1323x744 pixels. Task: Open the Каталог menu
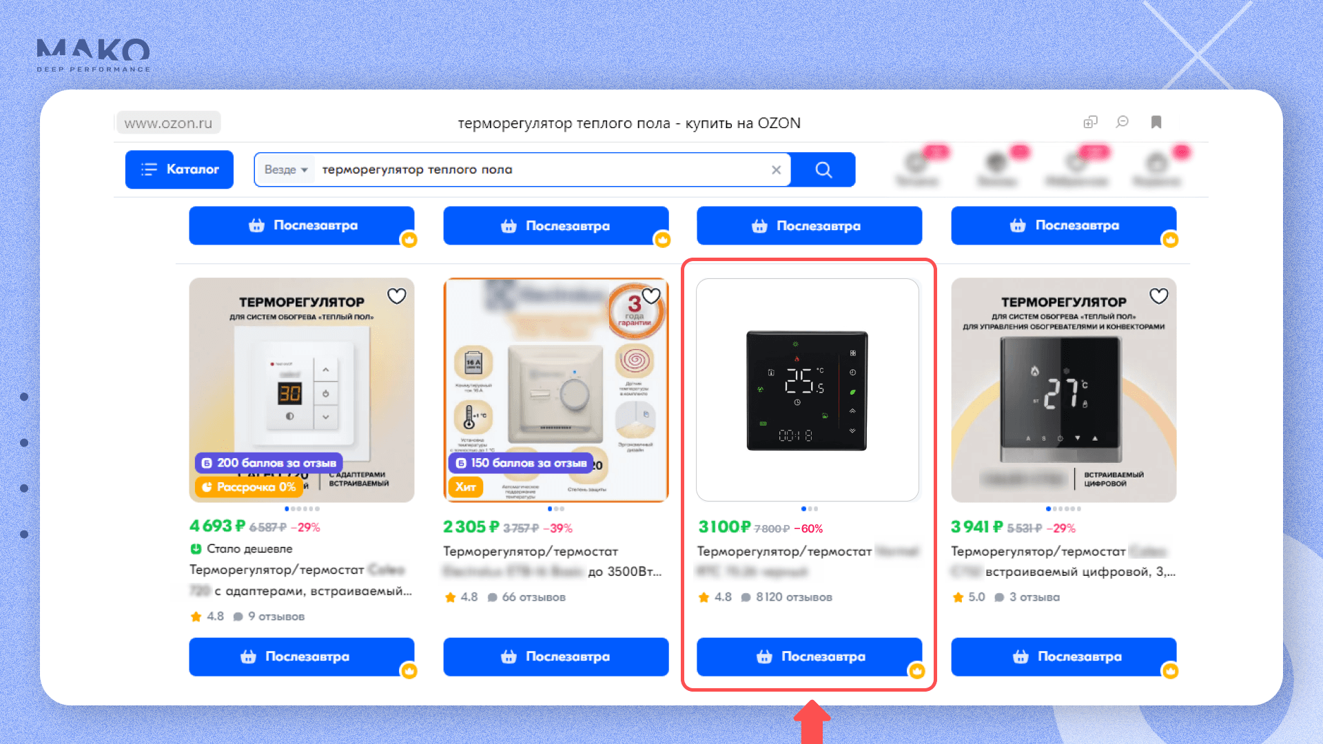pyautogui.click(x=179, y=169)
